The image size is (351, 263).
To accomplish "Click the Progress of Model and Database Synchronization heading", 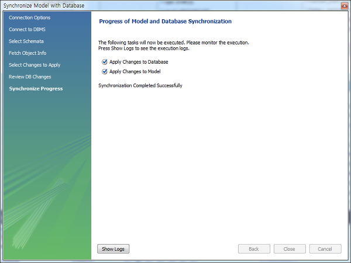I will [165, 22].
